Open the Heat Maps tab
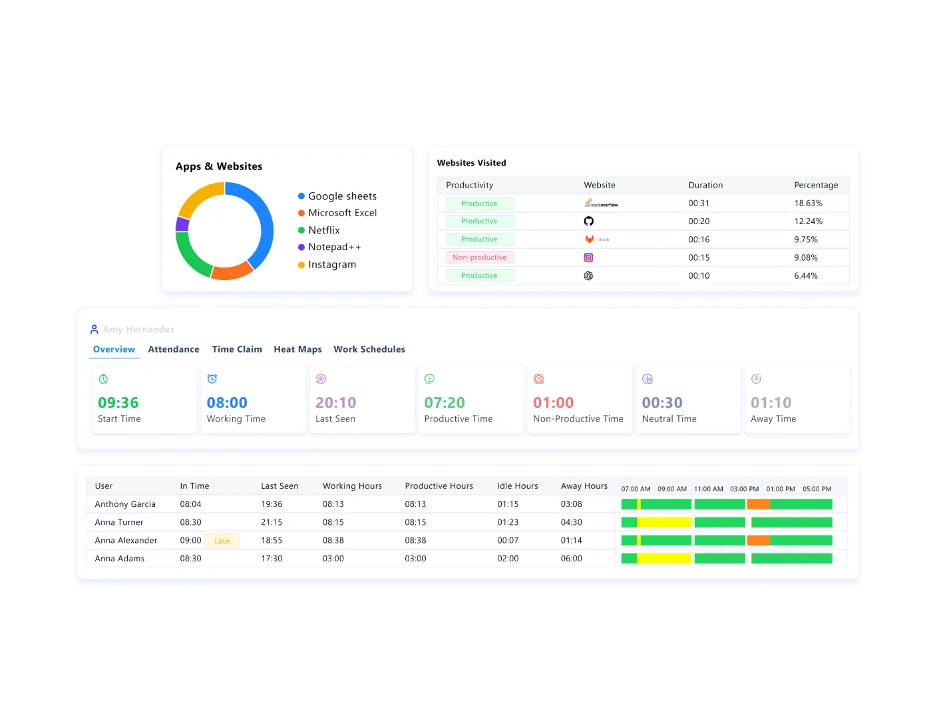Viewport: 937px width, 725px height. point(297,349)
